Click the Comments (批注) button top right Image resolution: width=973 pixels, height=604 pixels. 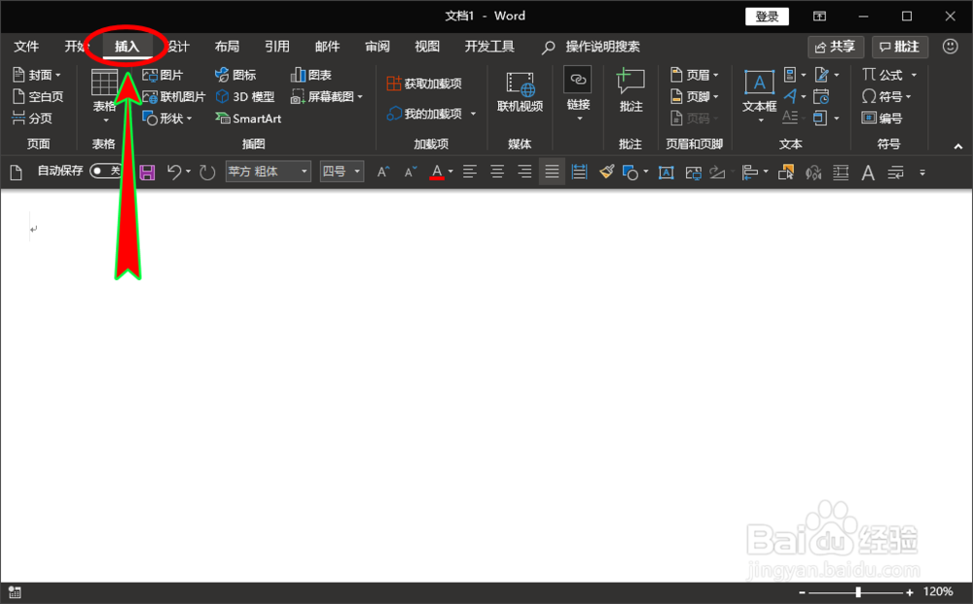(x=899, y=47)
